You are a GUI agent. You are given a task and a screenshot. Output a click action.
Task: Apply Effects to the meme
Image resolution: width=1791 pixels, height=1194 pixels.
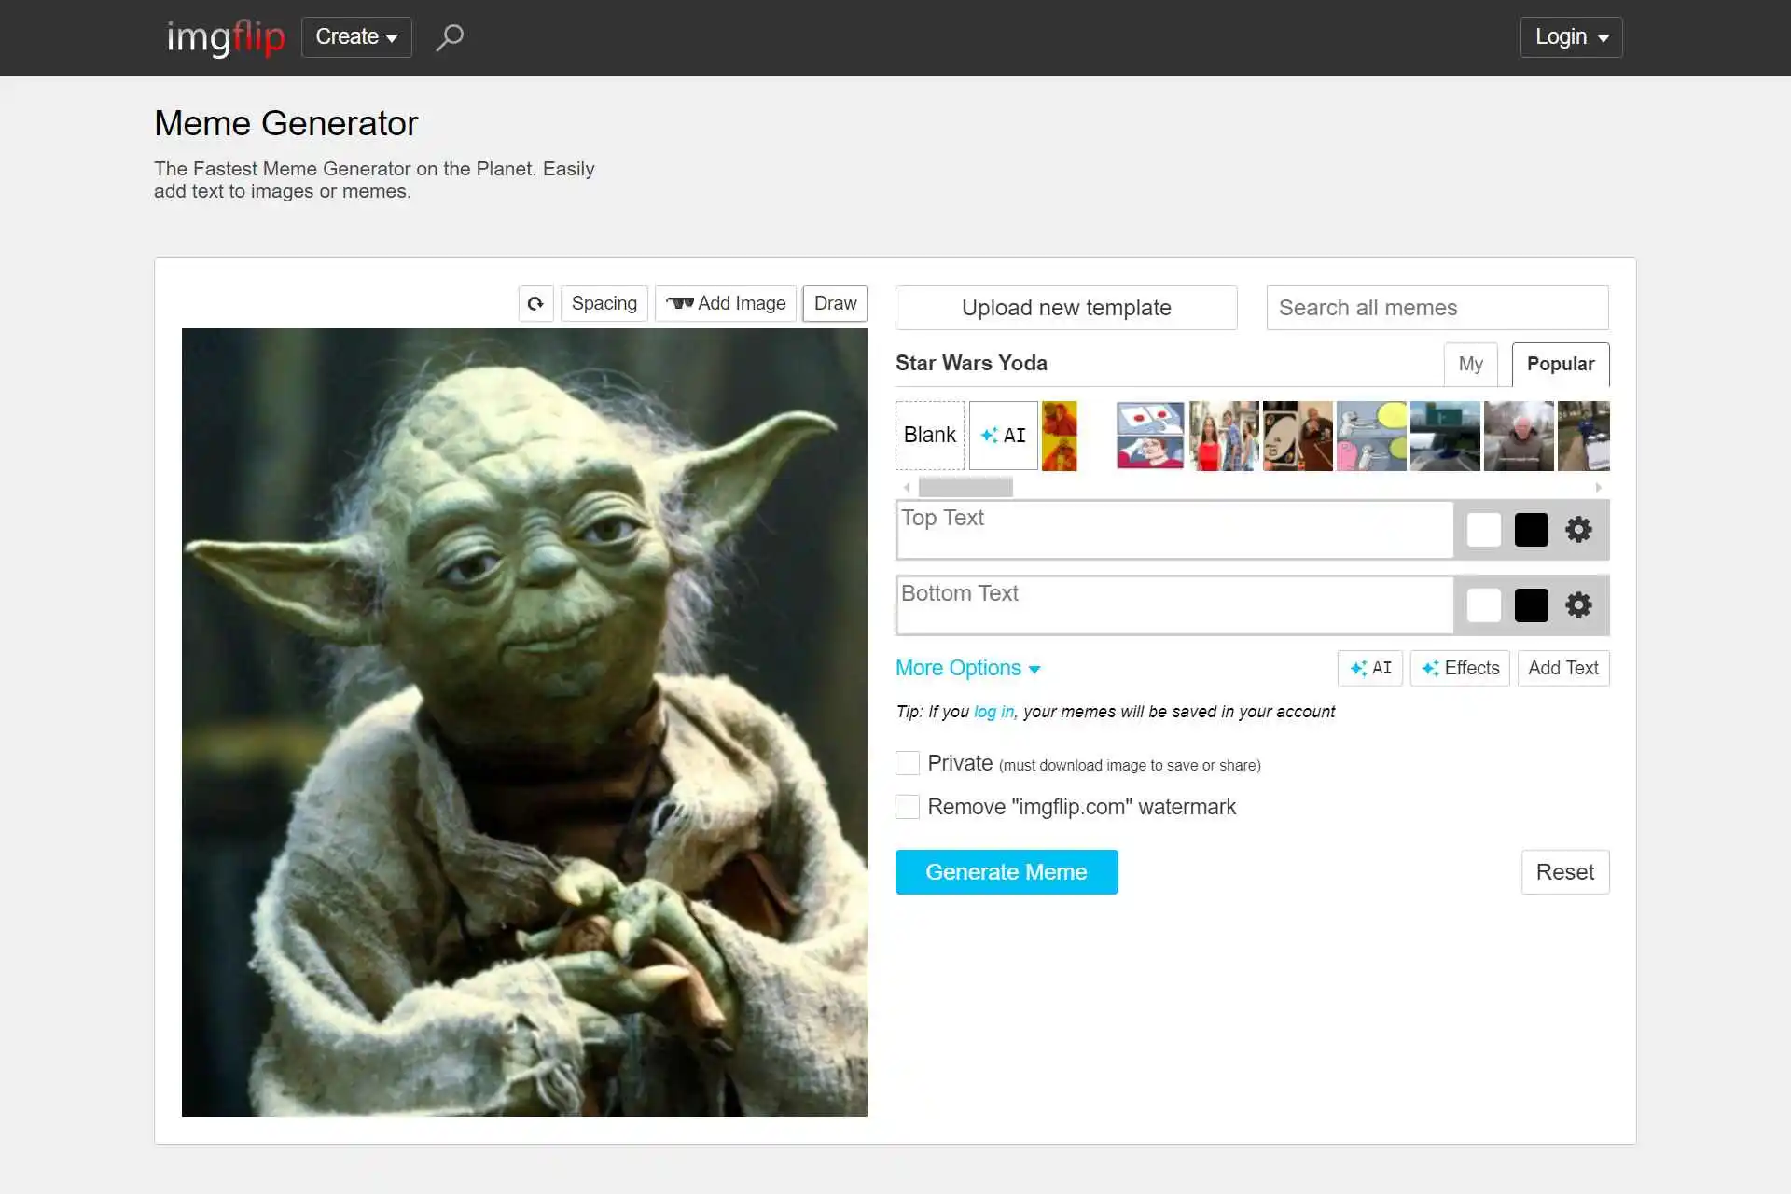(1460, 668)
